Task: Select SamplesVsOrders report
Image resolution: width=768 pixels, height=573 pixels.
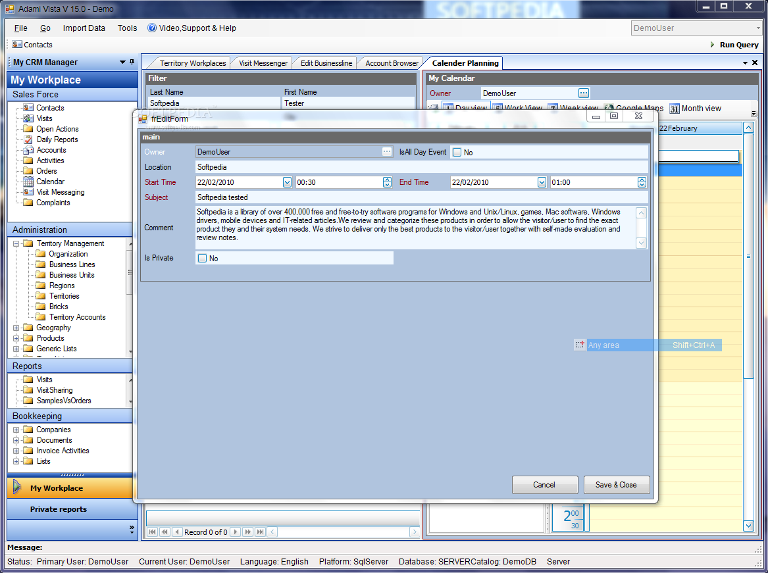Action: pyautogui.click(x=64, y=401)
